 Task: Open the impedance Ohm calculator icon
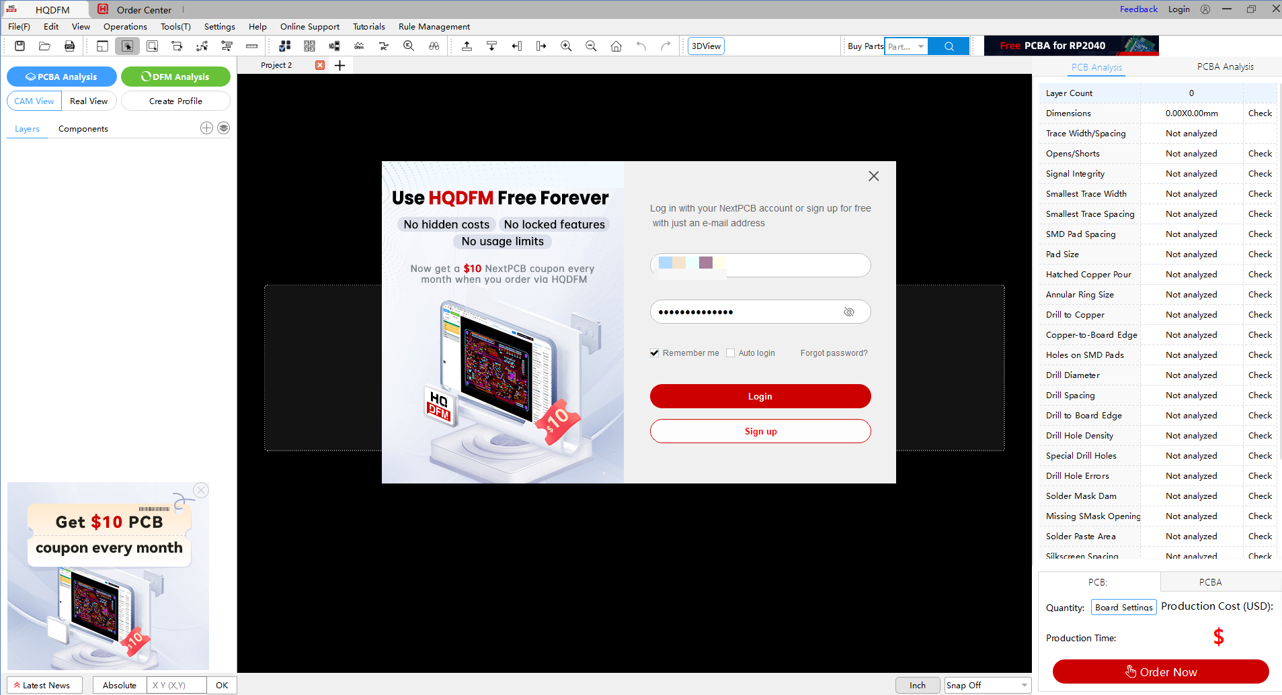coord(359,46)
